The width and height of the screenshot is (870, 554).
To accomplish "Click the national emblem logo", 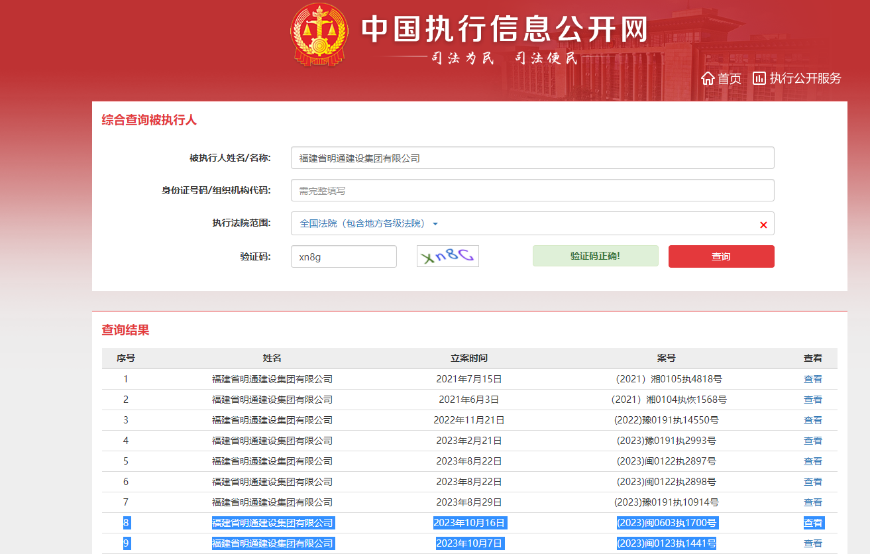I will point(319,34).
